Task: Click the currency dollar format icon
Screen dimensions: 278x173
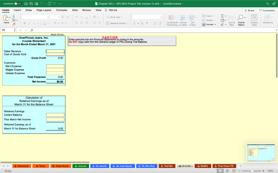Action: pos(135,23)
